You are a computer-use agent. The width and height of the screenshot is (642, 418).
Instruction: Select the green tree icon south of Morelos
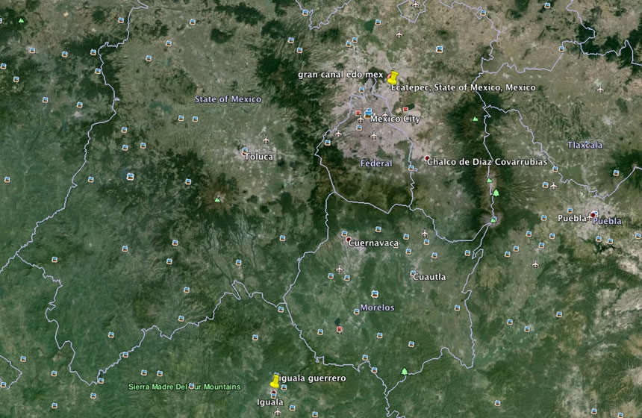[405, 371]
